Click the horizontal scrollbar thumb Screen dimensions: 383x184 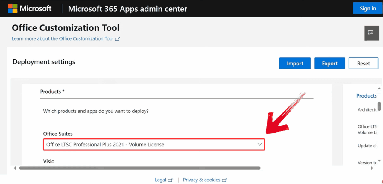[x=139, y=168]
